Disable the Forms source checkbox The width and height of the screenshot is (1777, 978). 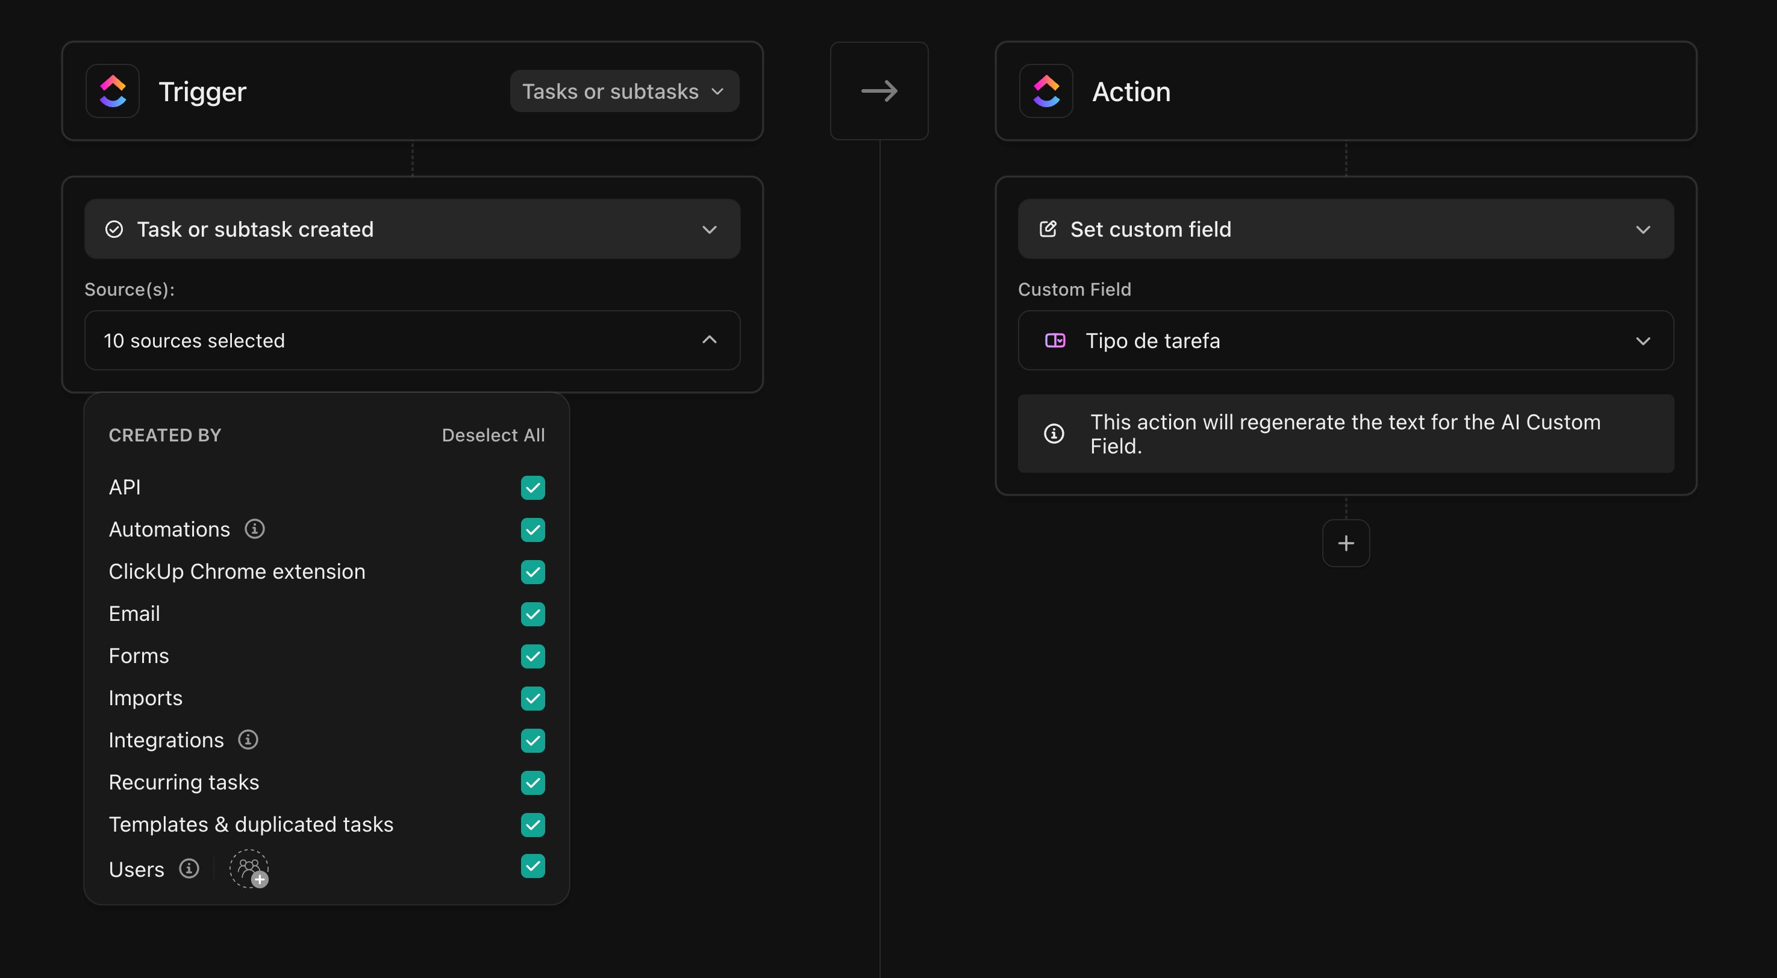532,656
